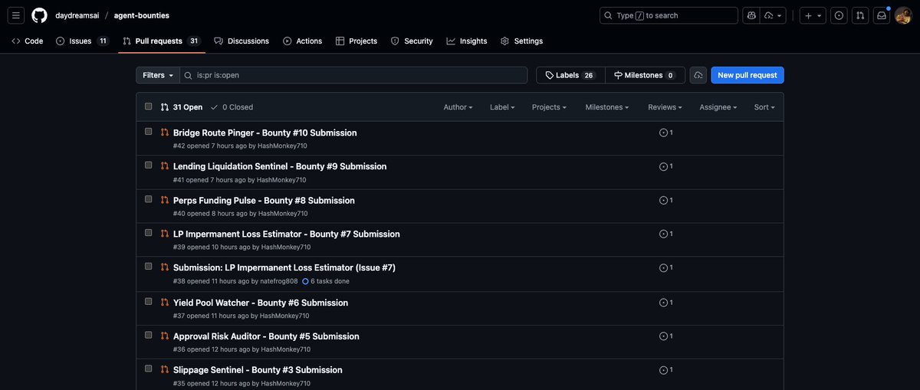Open the Security tab
920x390 pixels.
click(x=412, y=41)
